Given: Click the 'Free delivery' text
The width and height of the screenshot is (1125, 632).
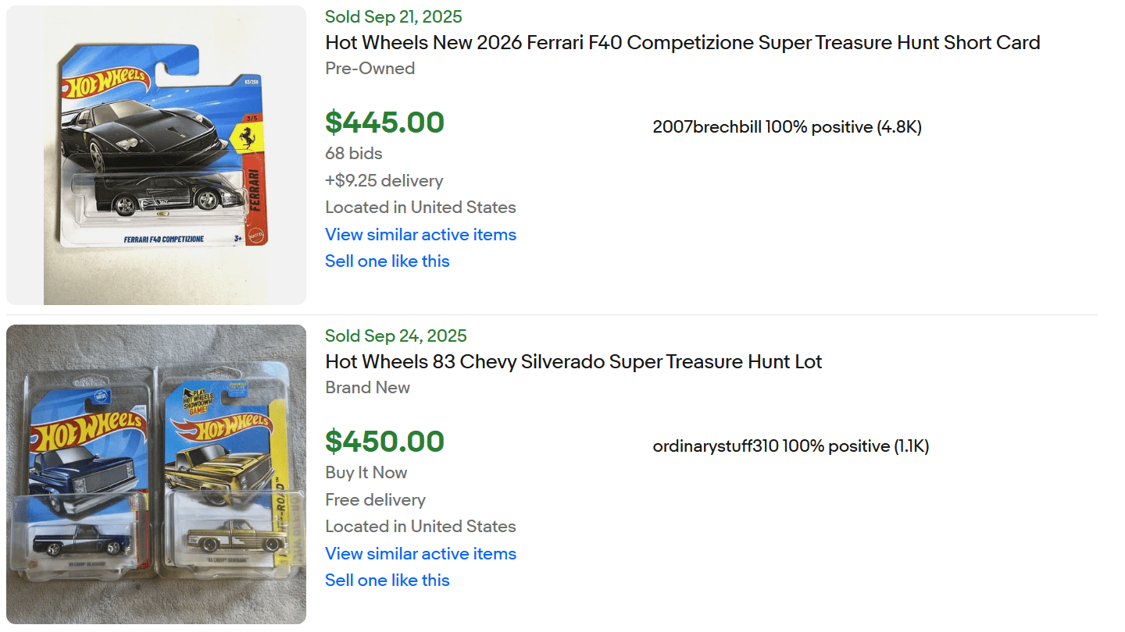Looking at the screenshot, I should (375, 499).
